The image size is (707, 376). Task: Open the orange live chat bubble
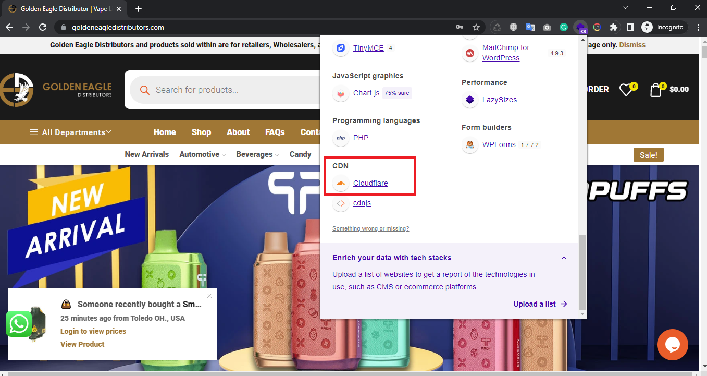click(x=673, y=345)
